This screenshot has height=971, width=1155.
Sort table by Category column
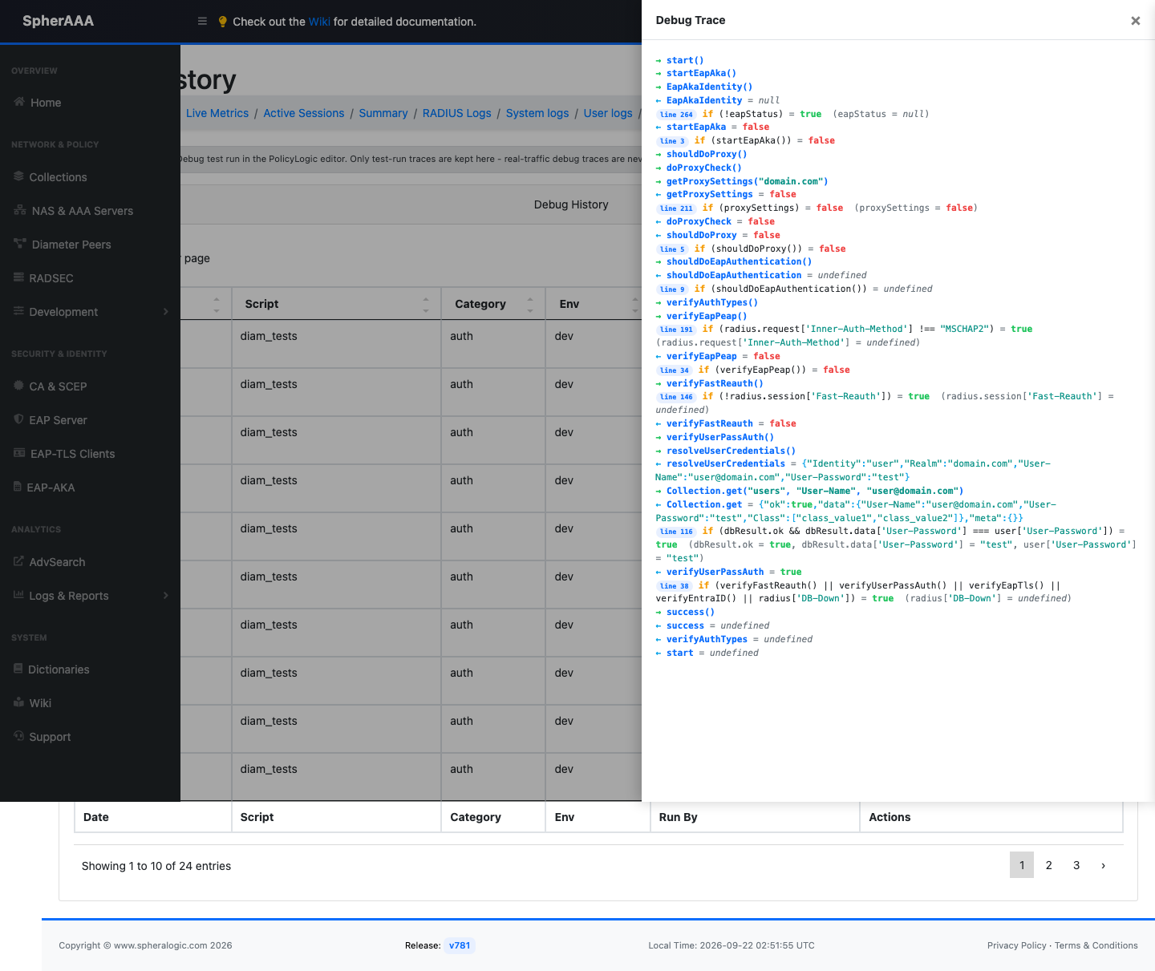click(493, 304)
